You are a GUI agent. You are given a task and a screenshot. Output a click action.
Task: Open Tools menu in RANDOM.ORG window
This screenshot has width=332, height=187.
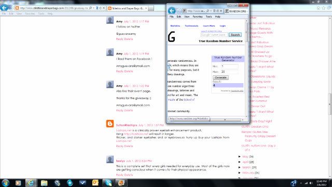pyautogui.click(x=209, y=17)
